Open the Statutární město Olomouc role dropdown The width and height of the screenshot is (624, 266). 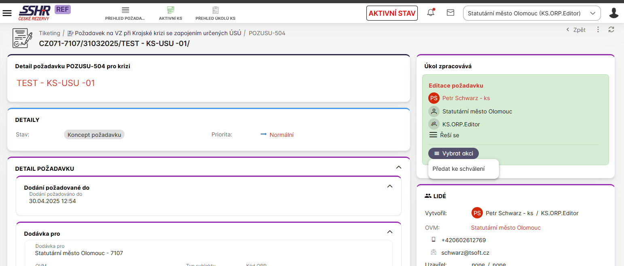click(x=531, y=13)
